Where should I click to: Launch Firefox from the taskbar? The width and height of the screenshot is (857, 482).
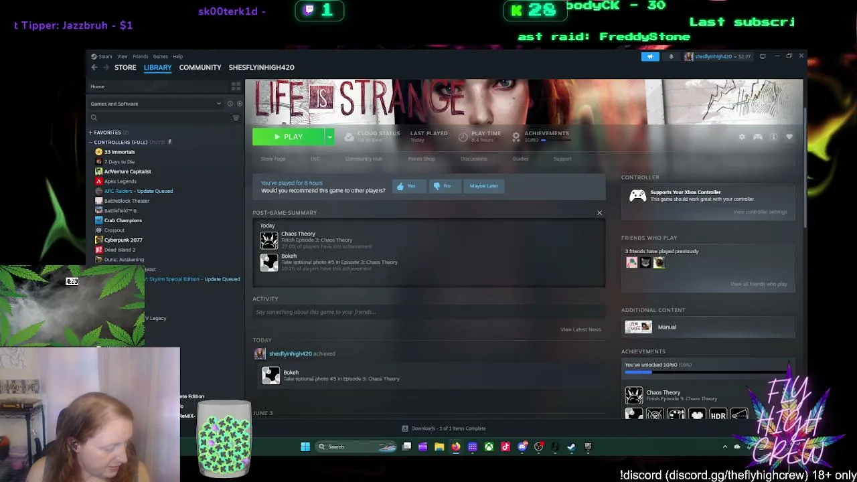(456, 447)
